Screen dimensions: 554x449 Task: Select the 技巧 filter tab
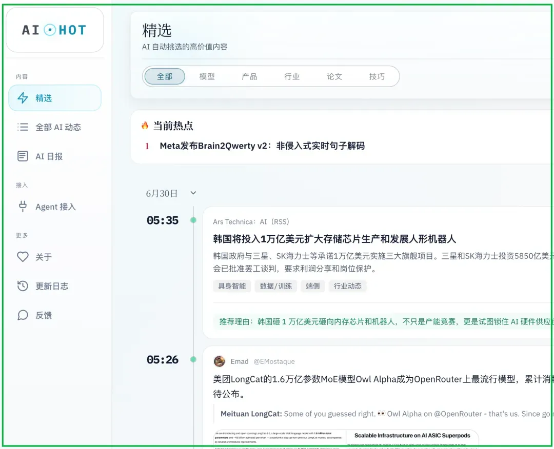[377, 76]
